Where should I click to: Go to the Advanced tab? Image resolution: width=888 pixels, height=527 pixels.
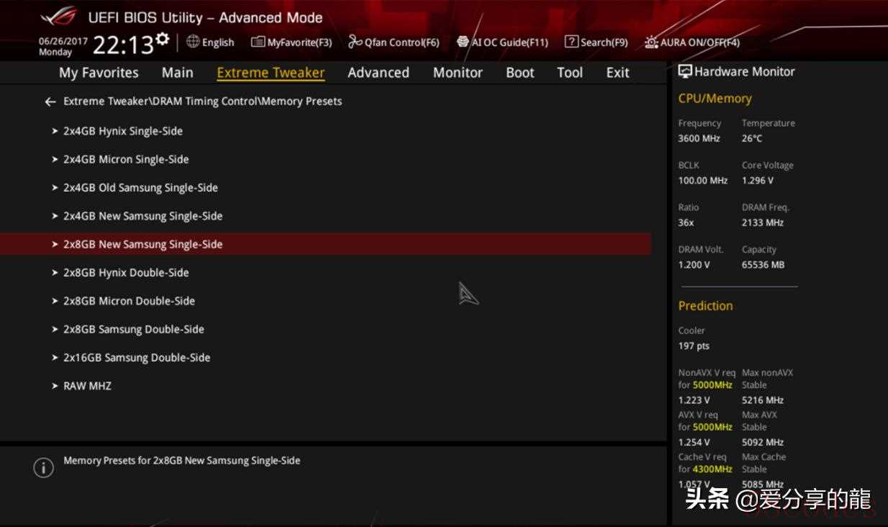379,73
